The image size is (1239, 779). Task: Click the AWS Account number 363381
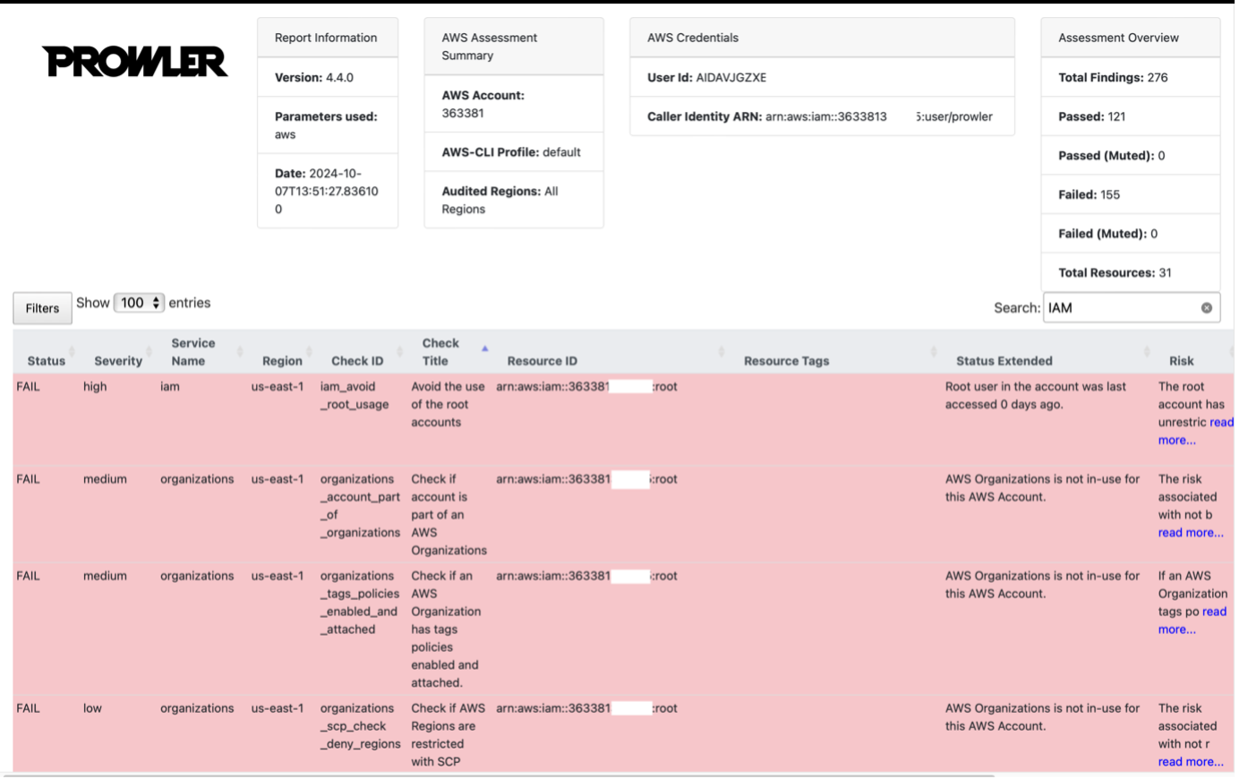tap(463, 114)
